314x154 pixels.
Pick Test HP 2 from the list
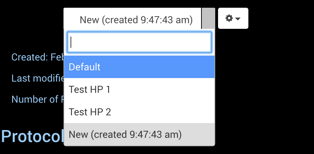[x=139, y=112]
